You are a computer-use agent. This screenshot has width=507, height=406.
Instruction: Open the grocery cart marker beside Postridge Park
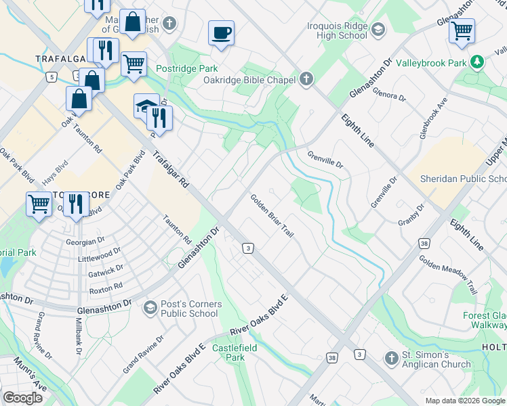point(134,64)
